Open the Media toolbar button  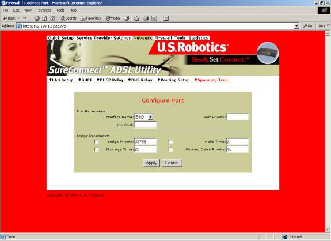coord(113,18)
